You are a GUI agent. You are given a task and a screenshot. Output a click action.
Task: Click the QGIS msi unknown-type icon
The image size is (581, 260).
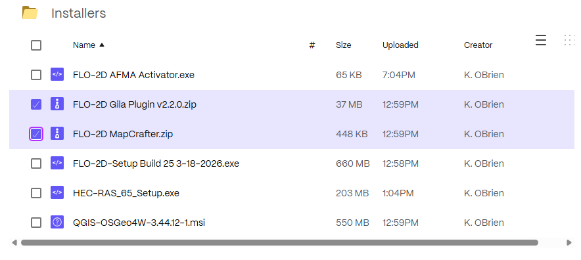(57, 222)
